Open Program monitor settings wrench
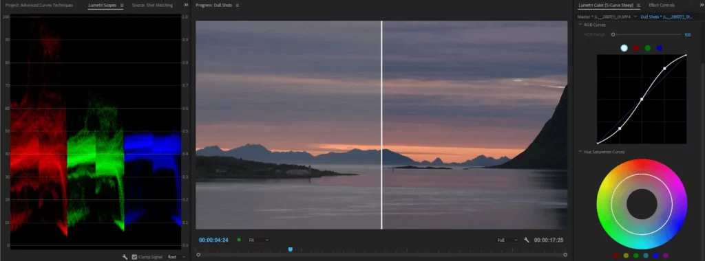 click(527, 240)
